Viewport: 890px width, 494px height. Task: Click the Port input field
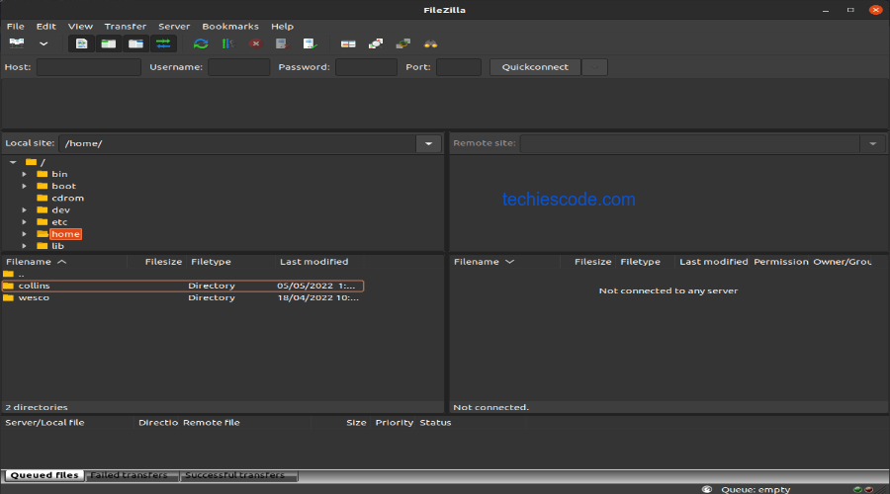(459, 67)
